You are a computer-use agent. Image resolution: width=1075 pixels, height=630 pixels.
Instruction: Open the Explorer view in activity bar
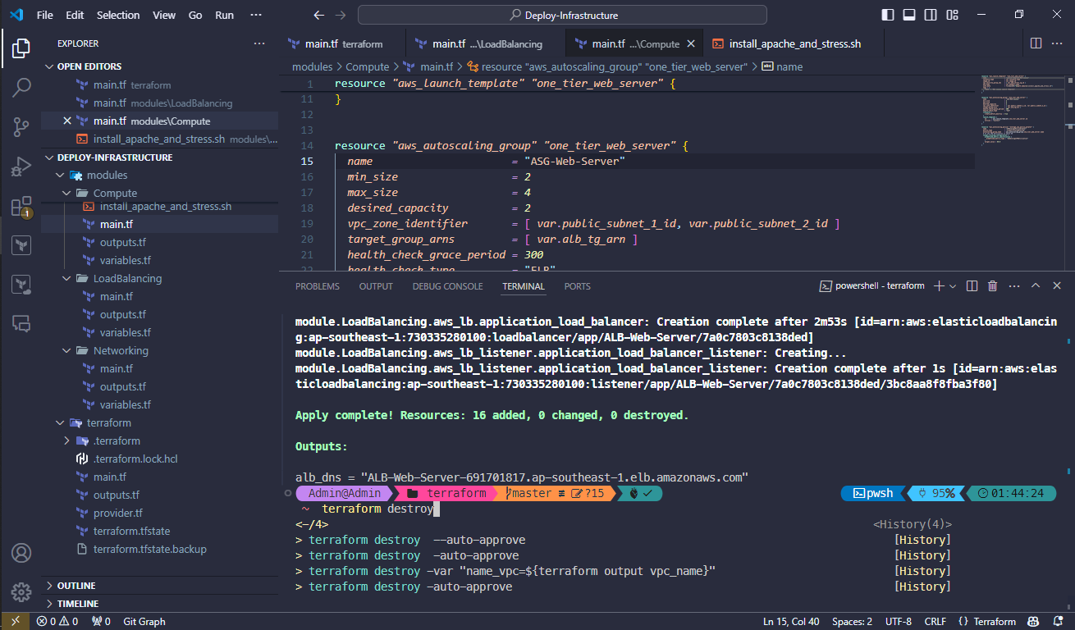(21, 48)
